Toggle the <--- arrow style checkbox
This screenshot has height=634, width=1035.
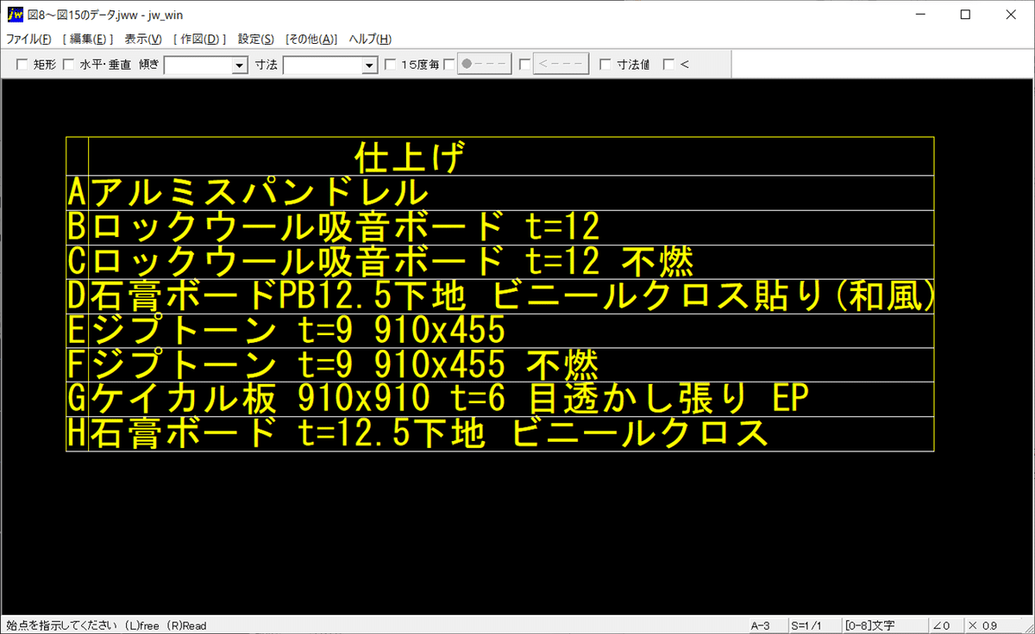pos(525,64)
